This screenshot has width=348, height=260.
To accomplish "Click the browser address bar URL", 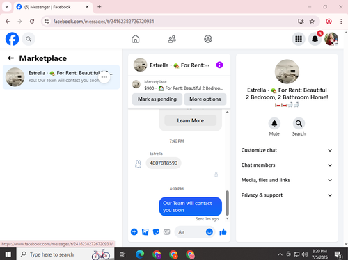I will click(104, 22).
